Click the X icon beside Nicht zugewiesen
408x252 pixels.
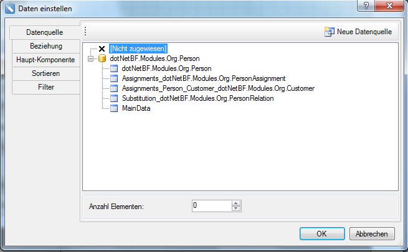click(102, 49)
